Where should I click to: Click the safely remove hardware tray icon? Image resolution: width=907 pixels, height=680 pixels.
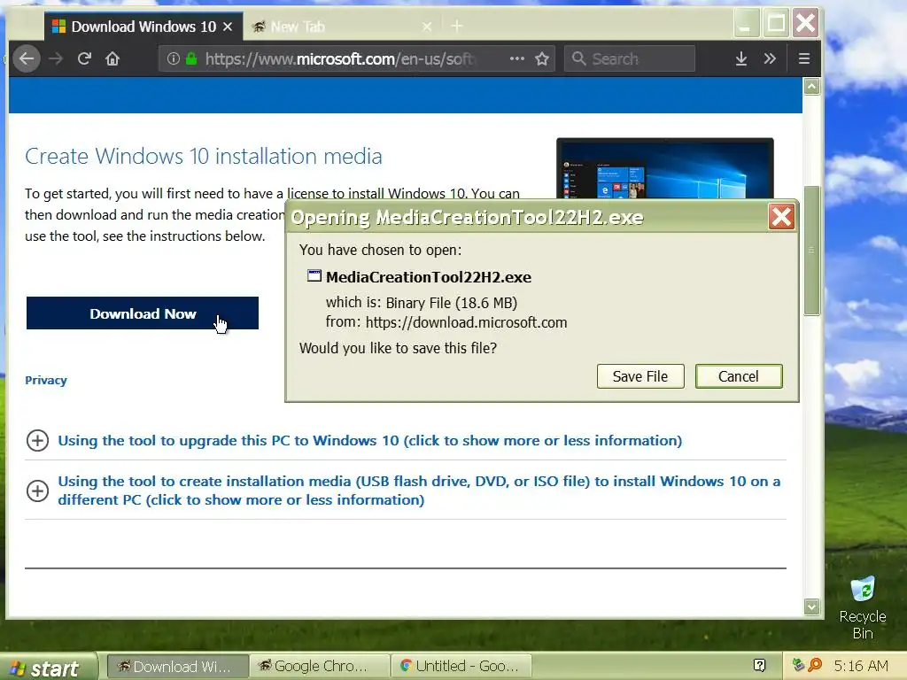click(798, 666)
